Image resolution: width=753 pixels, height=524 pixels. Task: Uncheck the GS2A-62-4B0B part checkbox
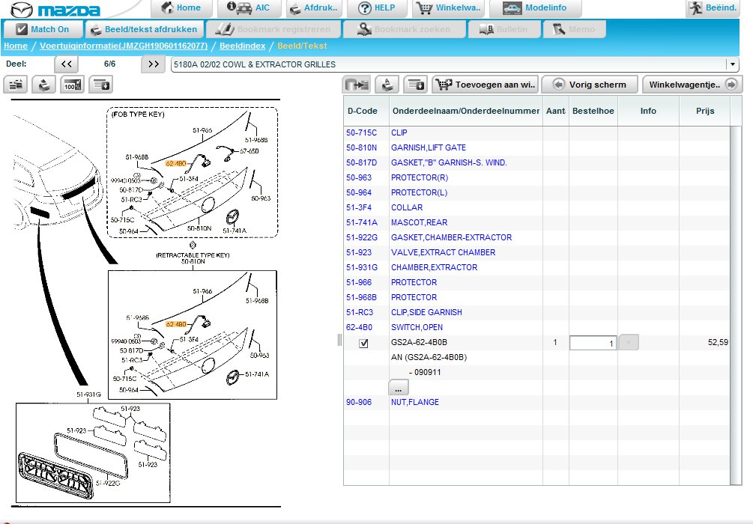(364, 343)
